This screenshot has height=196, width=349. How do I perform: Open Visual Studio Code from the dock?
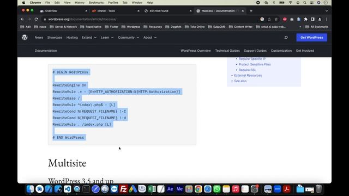pyautogui.click(x=68, y=189)
